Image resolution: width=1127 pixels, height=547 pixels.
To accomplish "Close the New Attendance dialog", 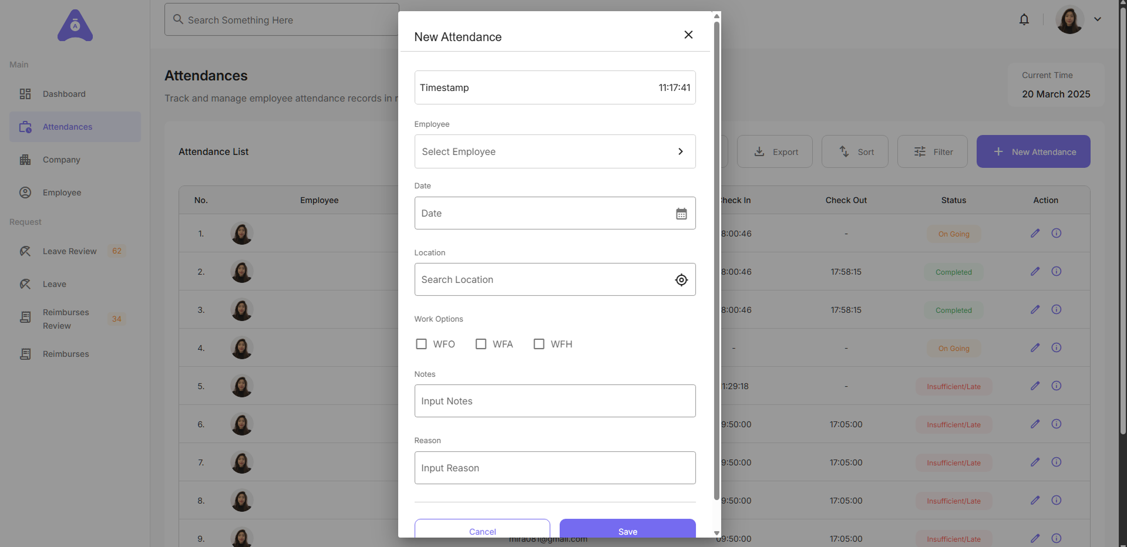I will 688,35.
